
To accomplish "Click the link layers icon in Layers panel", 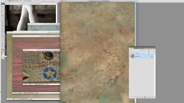I will pos(137,97).
